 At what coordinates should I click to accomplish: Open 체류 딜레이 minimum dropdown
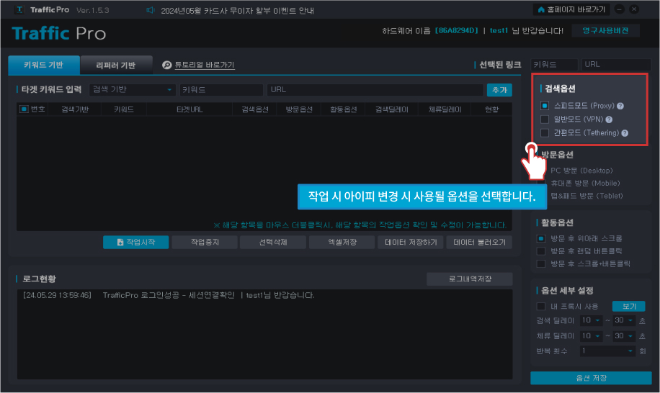pos(591,336)
